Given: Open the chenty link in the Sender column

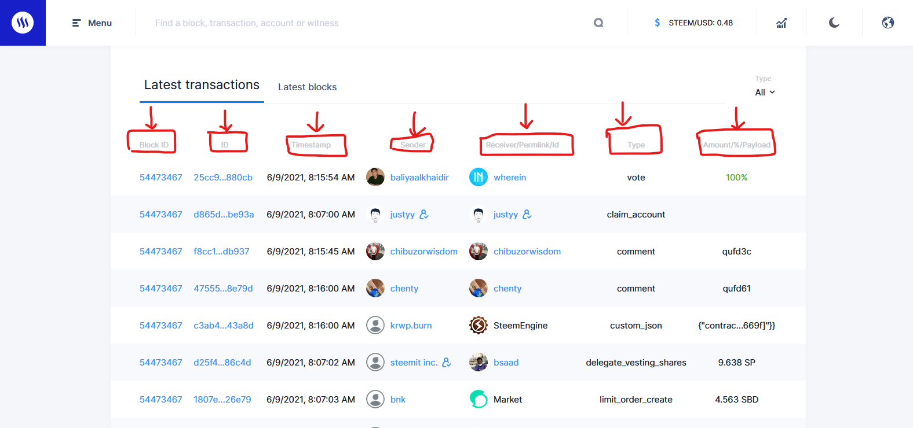Looking at the screenshot, I should (x=404, y=289).
